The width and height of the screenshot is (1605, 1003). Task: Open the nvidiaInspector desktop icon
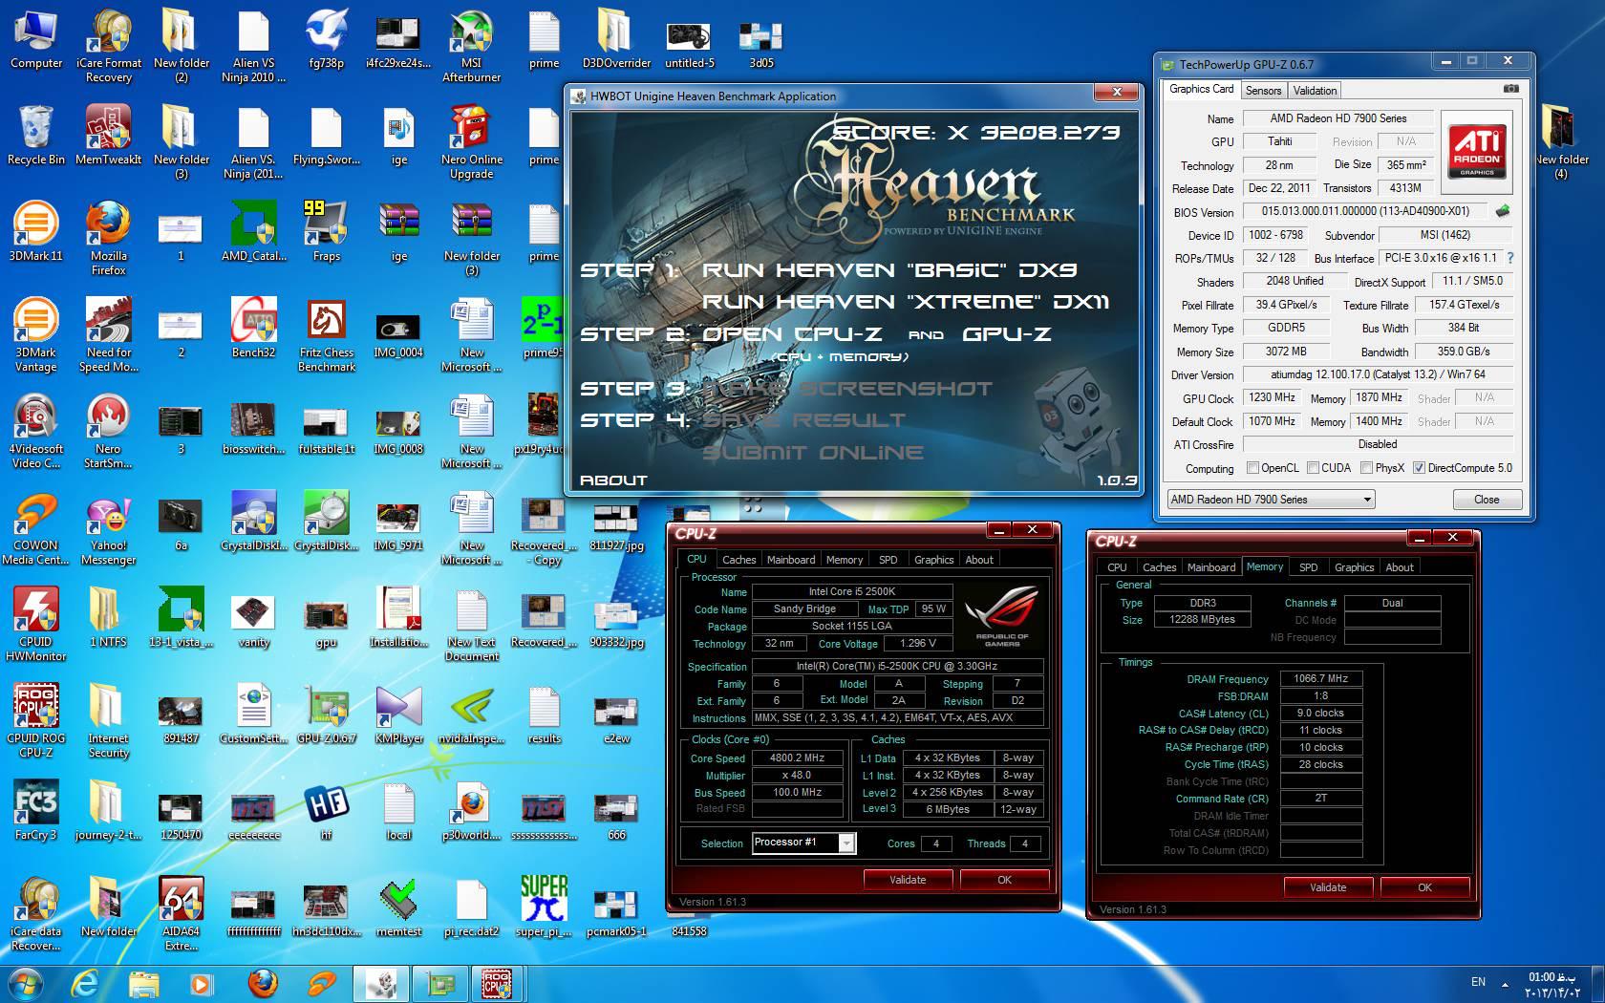click(x=471, y=714)
